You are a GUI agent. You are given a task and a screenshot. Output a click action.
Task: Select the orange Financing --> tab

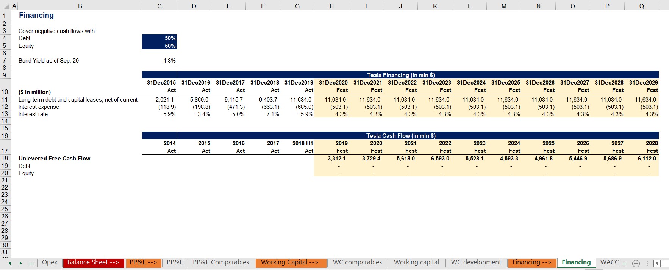[532, 262]
